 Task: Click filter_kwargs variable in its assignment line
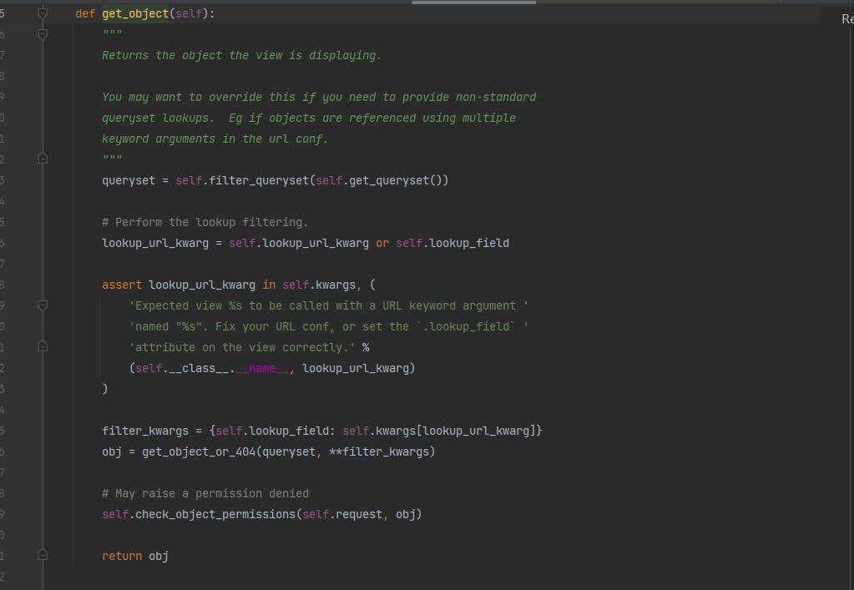tap(145, 431)
